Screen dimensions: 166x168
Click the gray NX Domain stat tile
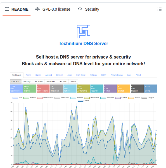tap(56, 88)
